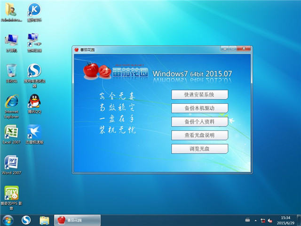Screen dimensions: 301x226
Task: Click the tomato icon in window title bar
Action: click(x=77, y=50)
